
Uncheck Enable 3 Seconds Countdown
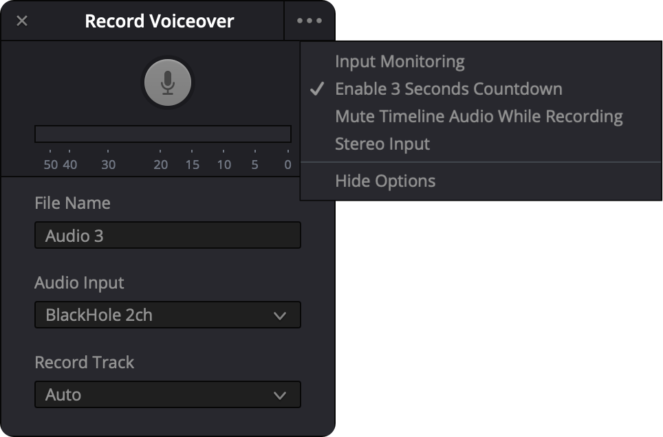[x=447, y=89]
